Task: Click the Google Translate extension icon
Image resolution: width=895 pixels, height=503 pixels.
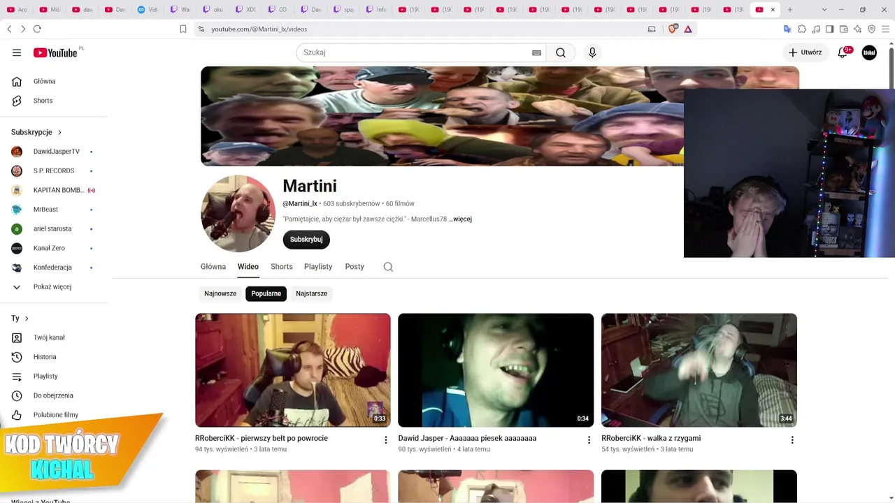Action: coord(787,29)
